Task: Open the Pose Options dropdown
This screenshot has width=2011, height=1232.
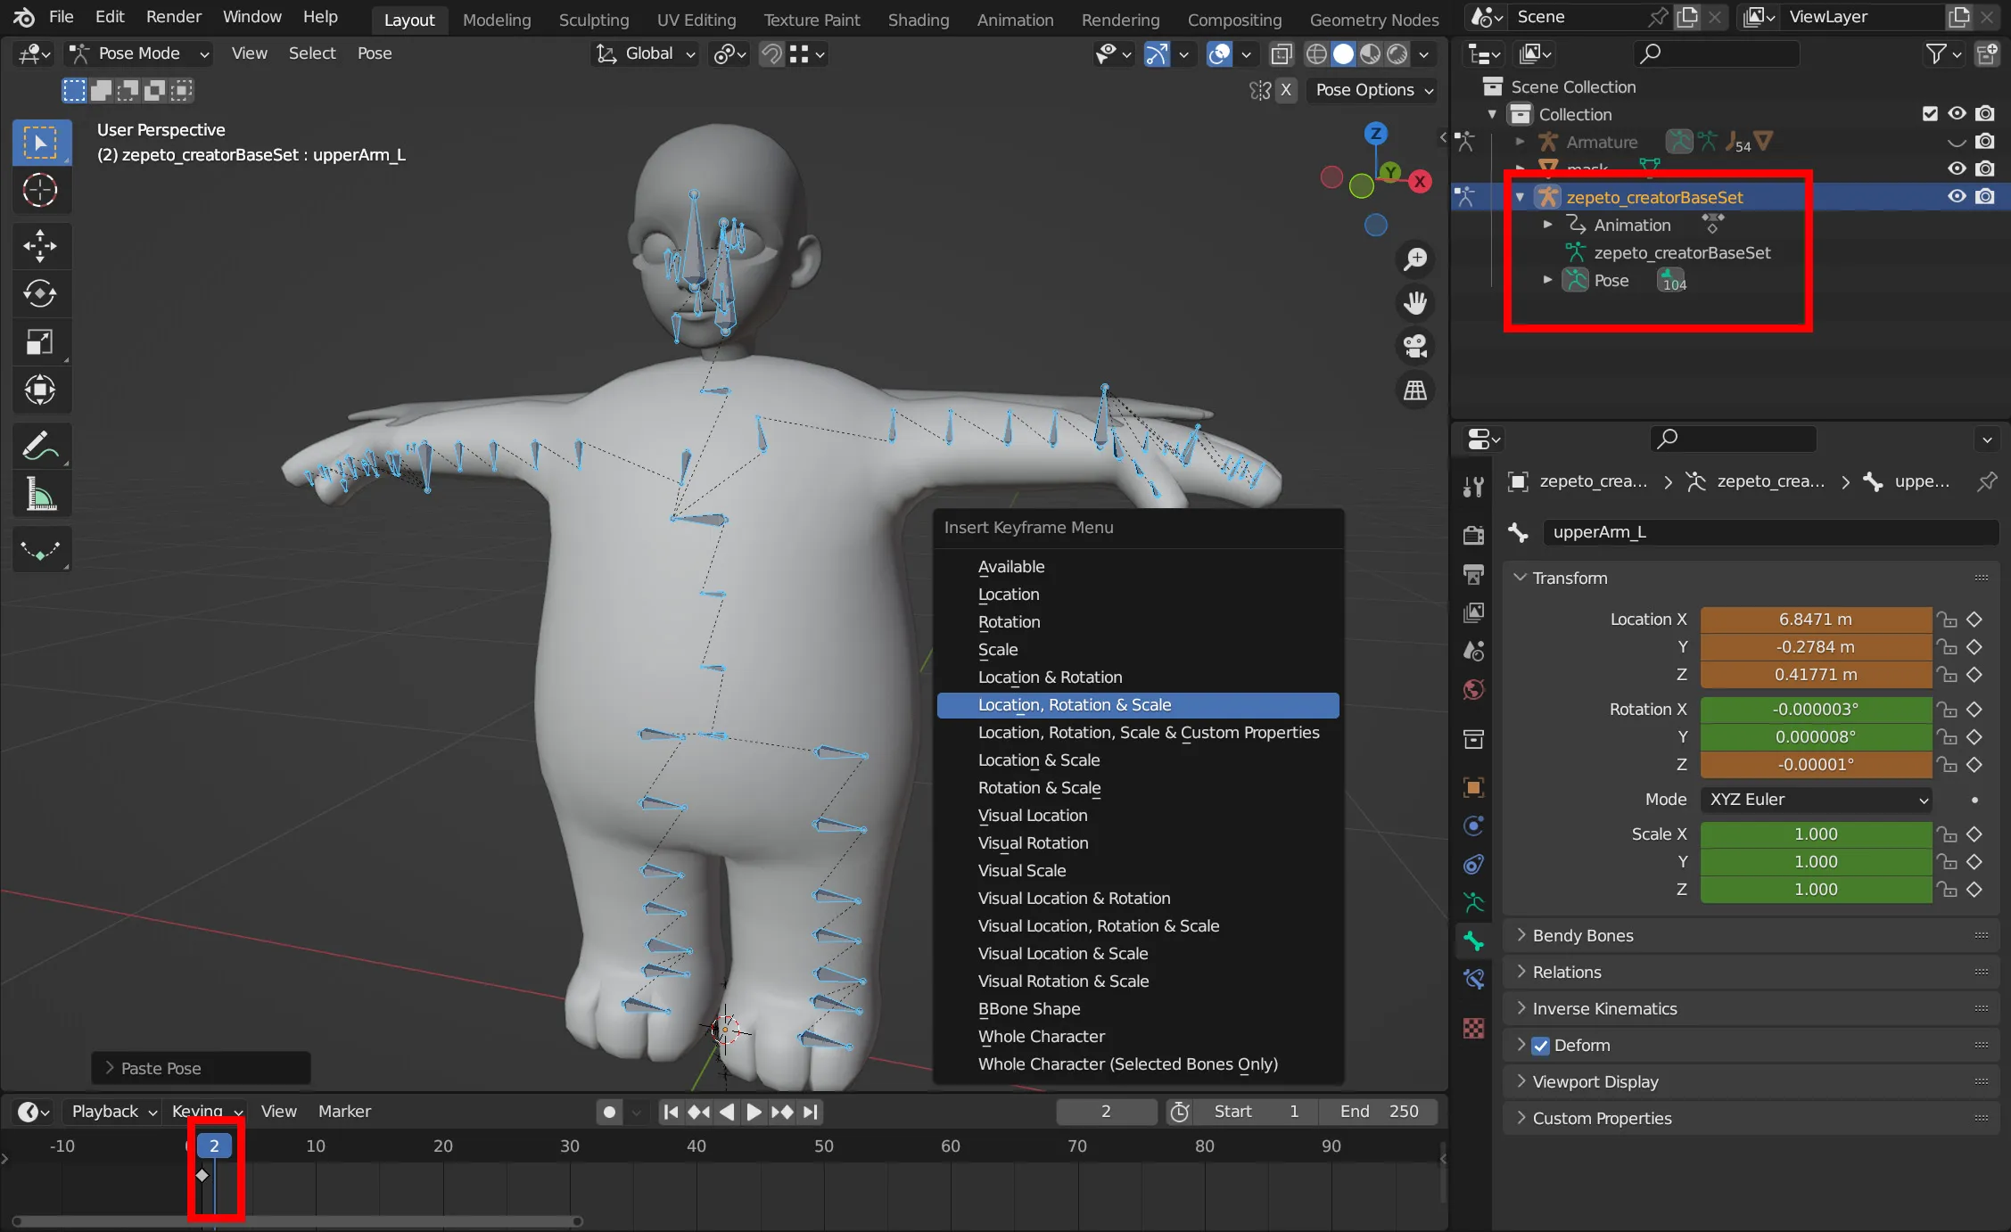Action: [1373, 90]
